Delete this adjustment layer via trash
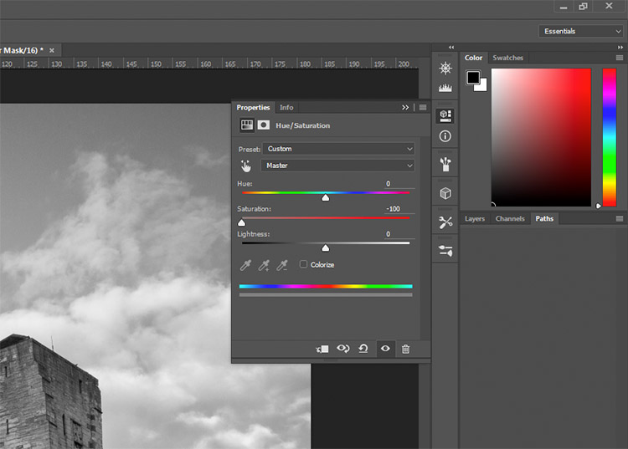The height and width of the screenshot is (449, 628). 406,349
